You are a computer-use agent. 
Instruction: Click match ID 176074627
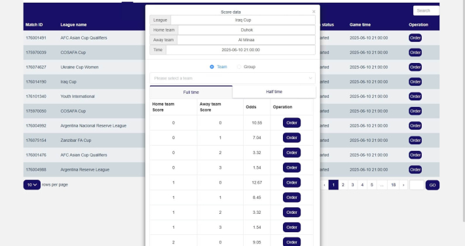coord(36,67)
